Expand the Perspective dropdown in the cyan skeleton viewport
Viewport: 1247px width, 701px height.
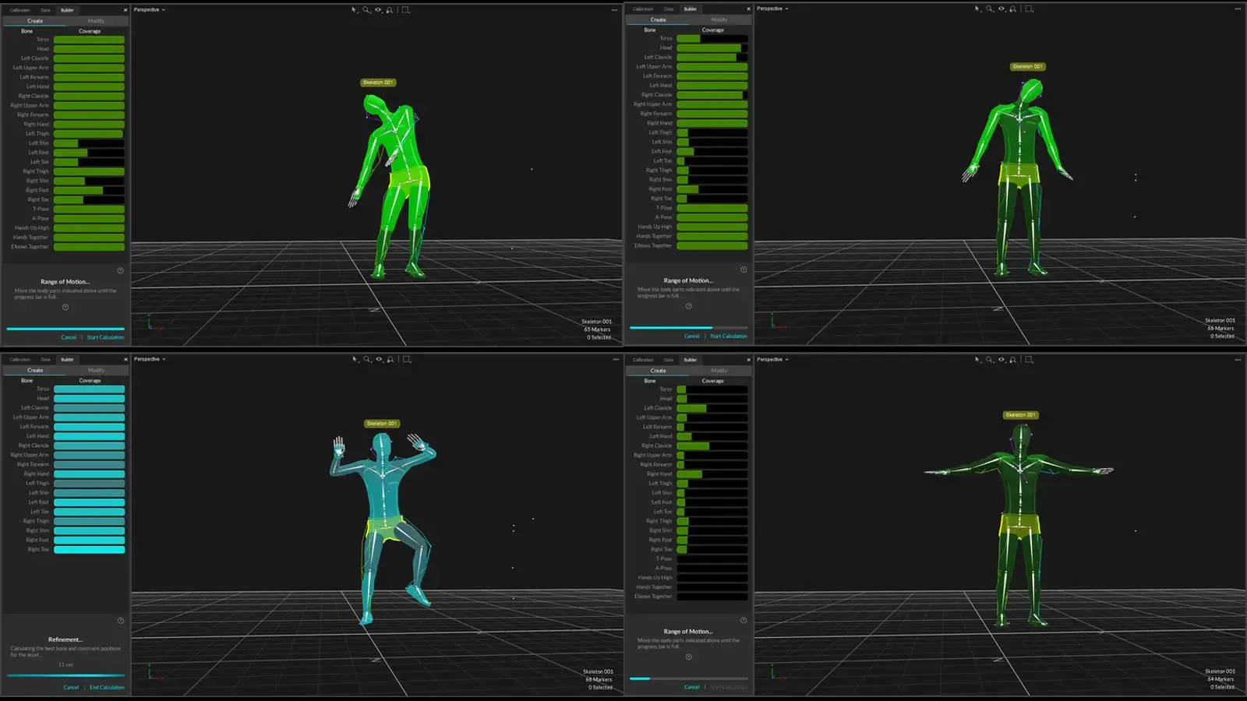[149, 359]
